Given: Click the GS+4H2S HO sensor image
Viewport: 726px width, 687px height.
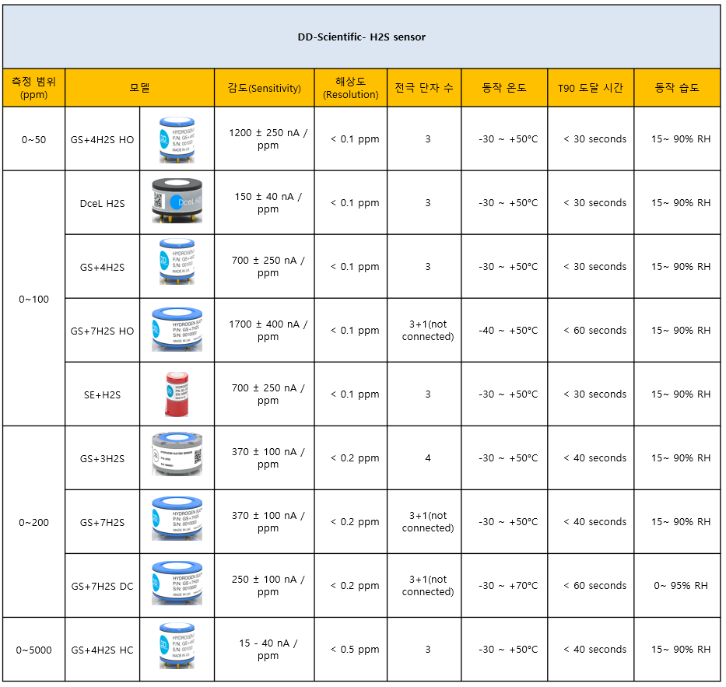Looking at the screenshot, I should click(x=177, y=139).
